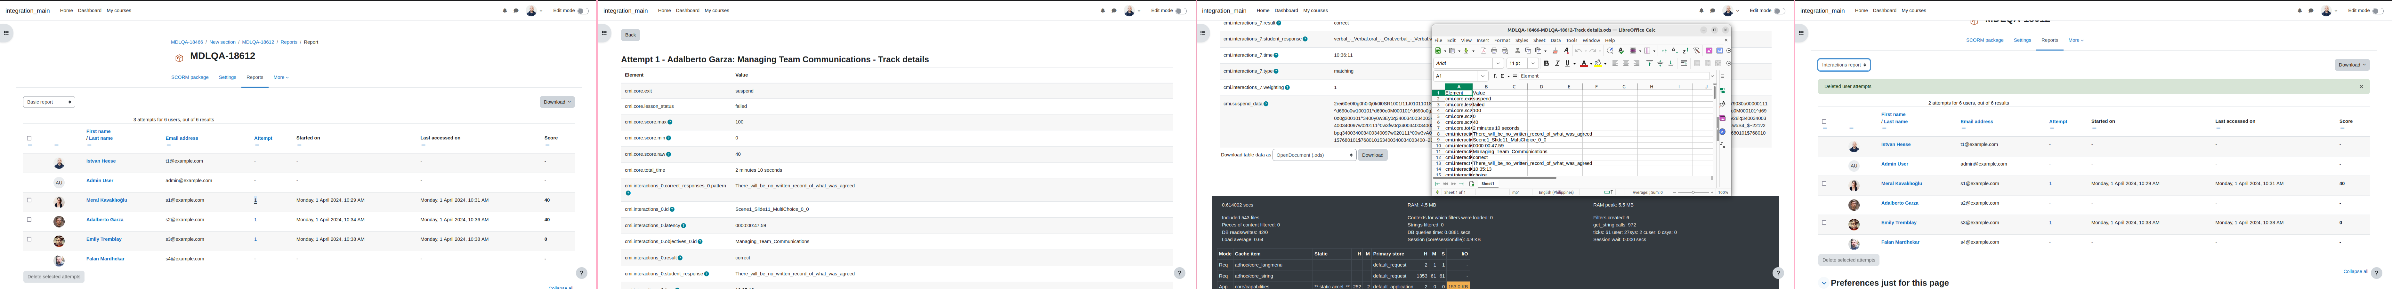Check Meral Kavaklıoğlu row in Basic report
Viewport: 2392px width, 289px height.
pos(29,200)
